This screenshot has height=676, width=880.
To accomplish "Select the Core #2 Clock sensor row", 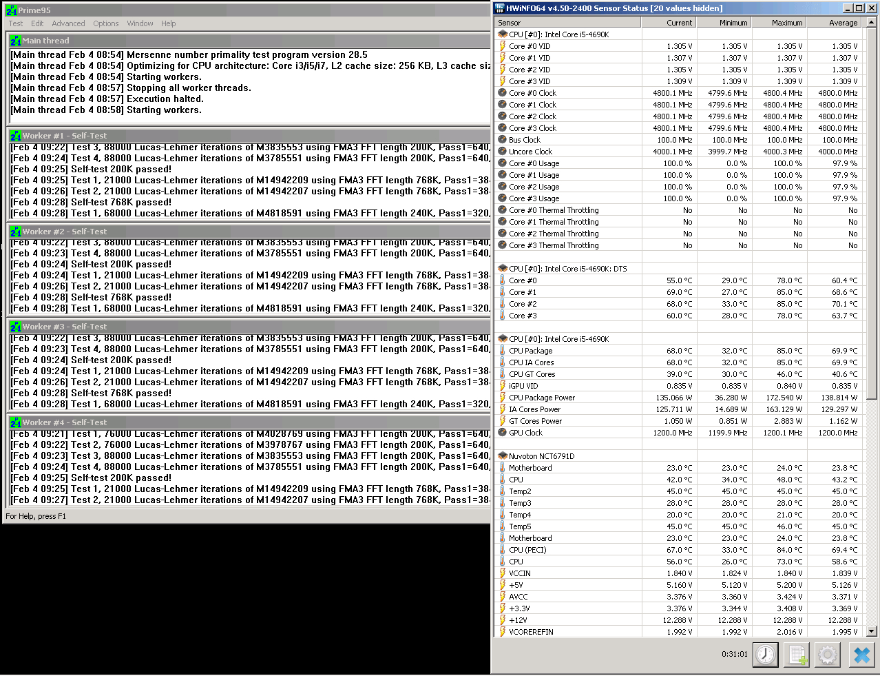I will pos(680,116).
